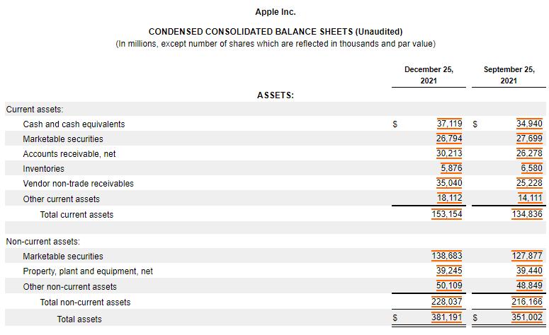549x335 pixels.
Task: Click total non-current assets value 228,037
Action: (446, 302)
